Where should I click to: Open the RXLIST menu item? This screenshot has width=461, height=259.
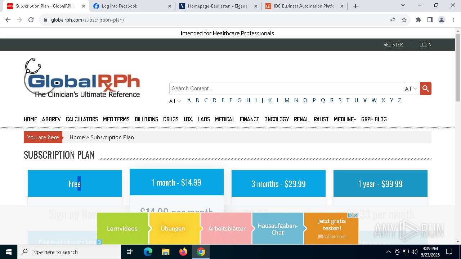click(x=321, y=119)
